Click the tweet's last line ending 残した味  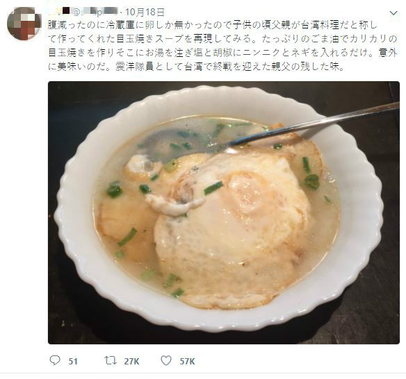pyautogui.click(x=197, y=67)
